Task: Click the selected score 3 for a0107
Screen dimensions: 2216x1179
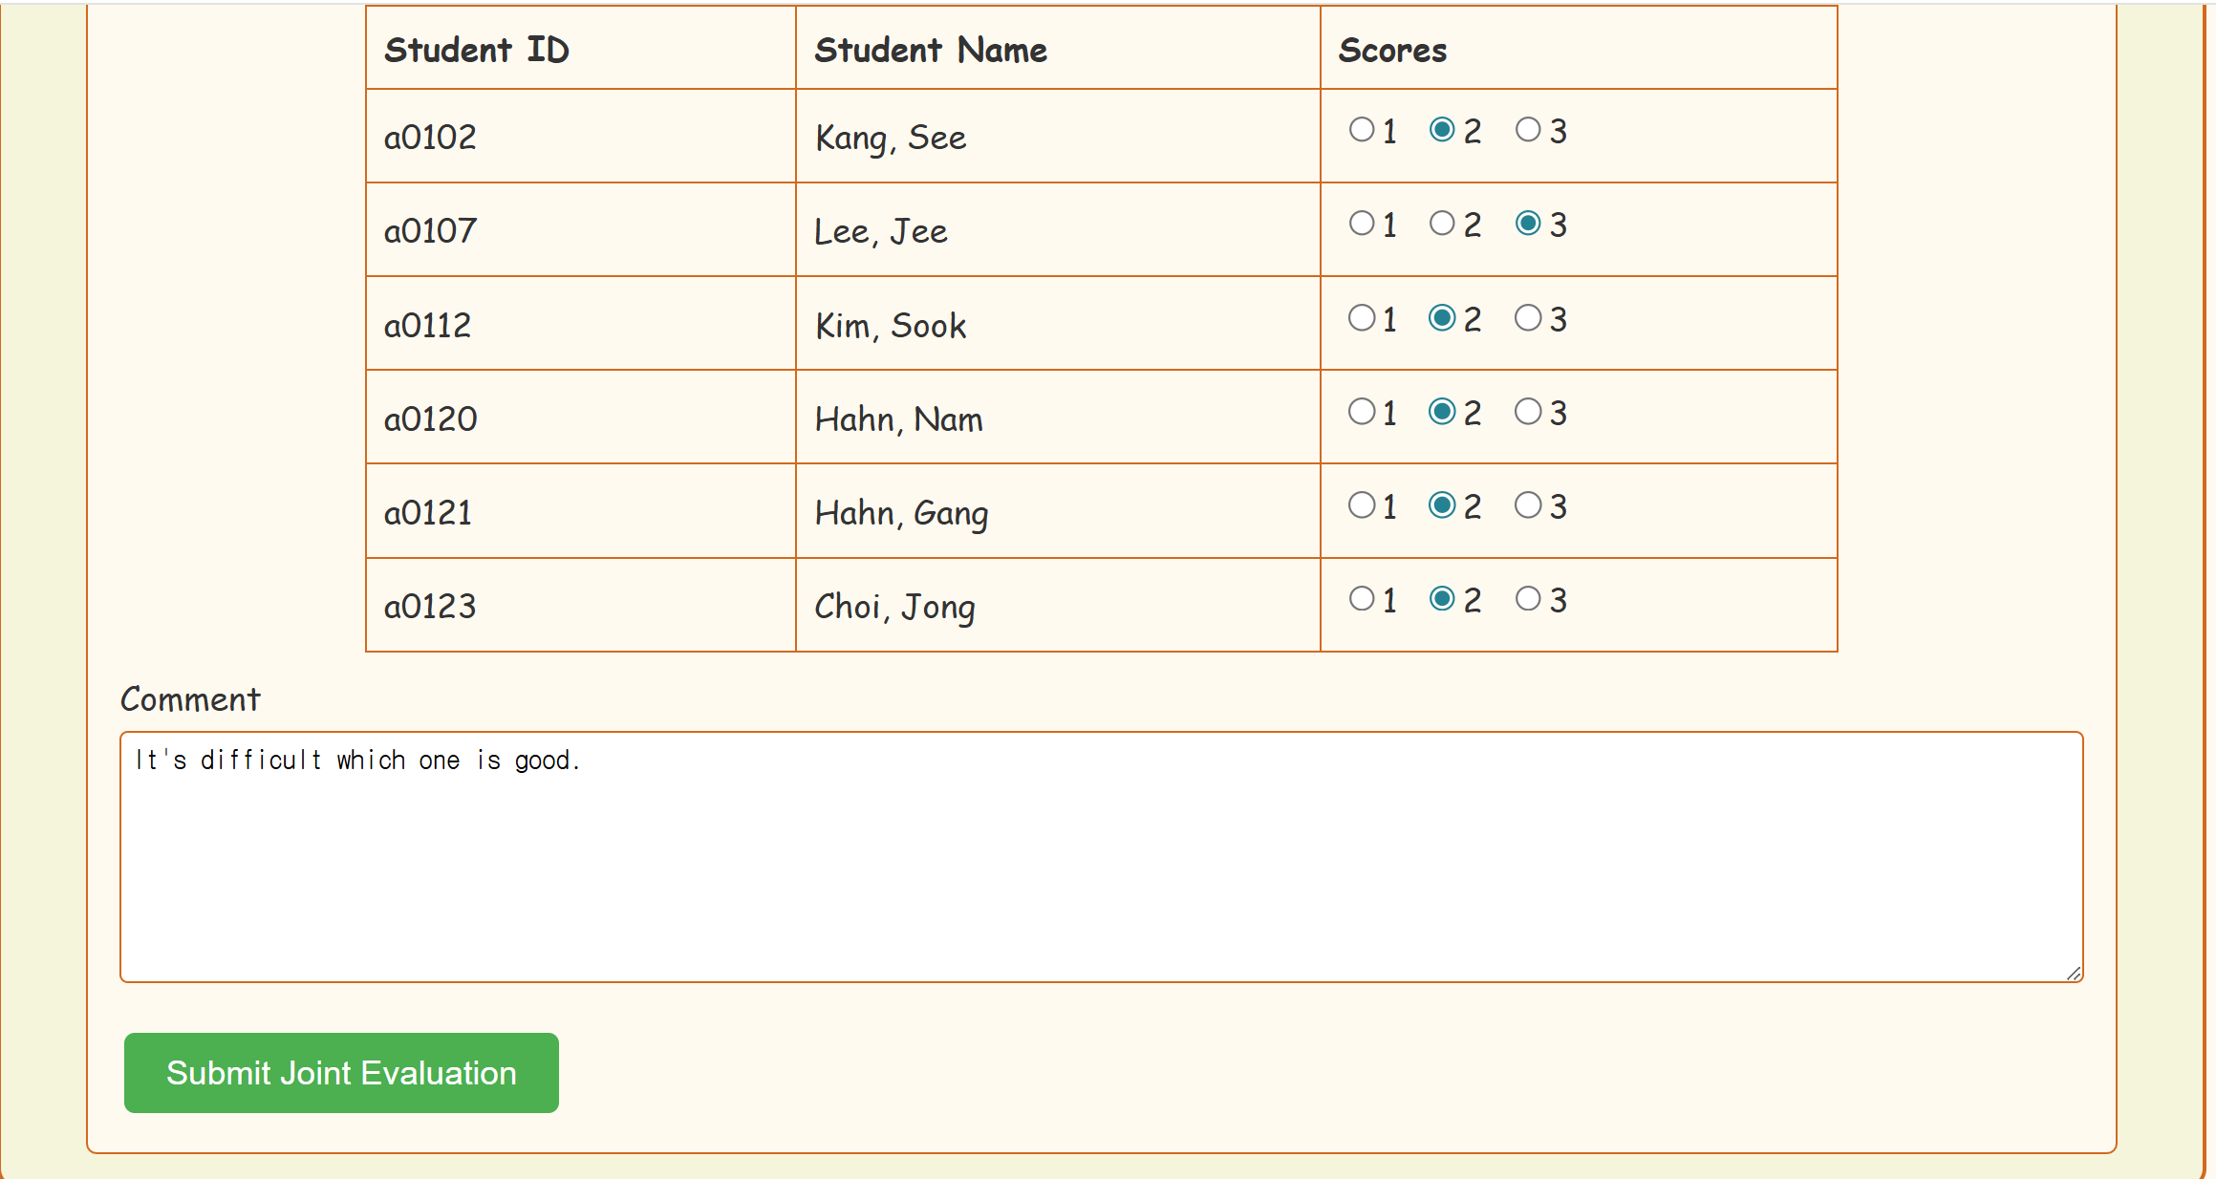Action: 1528,224
